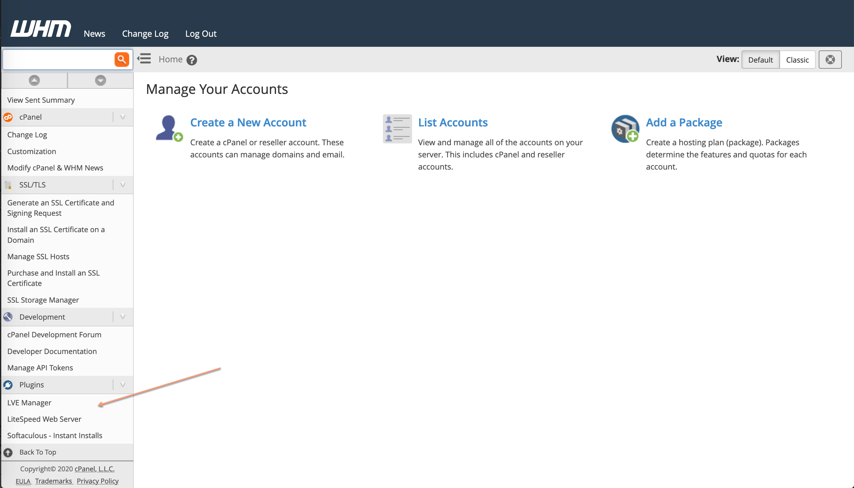Image resolution: width=854 pixels, height=488 pixels.
Task: Click Log Out in the top menu
Action: pos(201,34)
